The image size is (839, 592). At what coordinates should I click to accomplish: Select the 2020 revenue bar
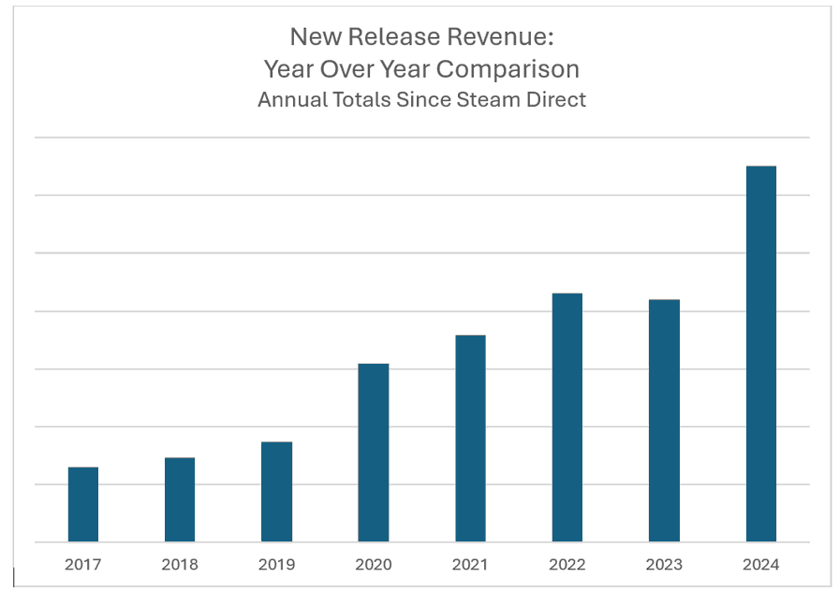[374, 453]
